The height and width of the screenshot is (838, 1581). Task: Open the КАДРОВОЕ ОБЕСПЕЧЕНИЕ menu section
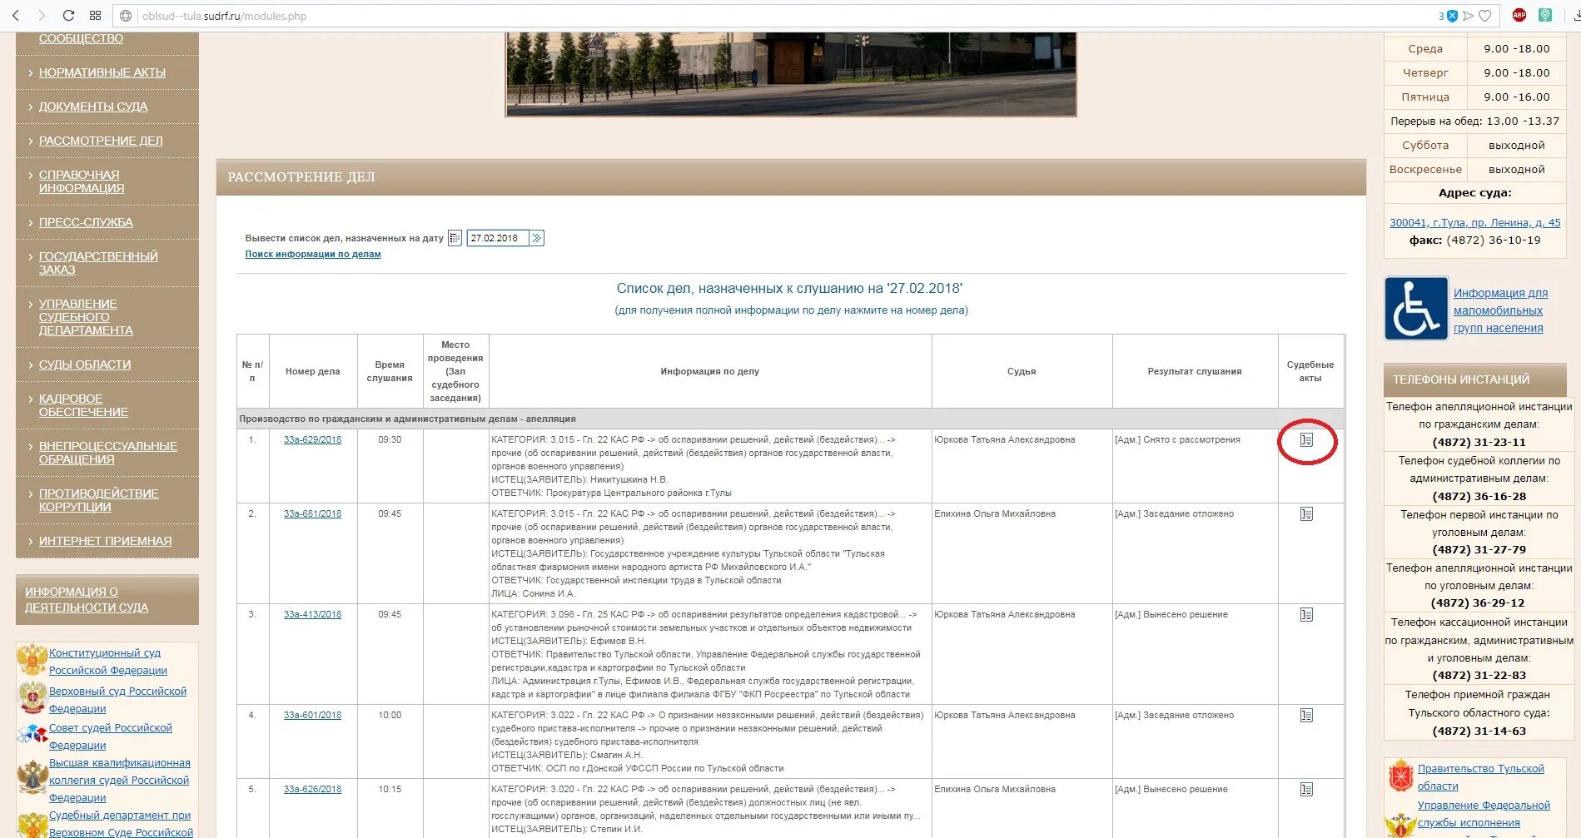tap(83, 405)
